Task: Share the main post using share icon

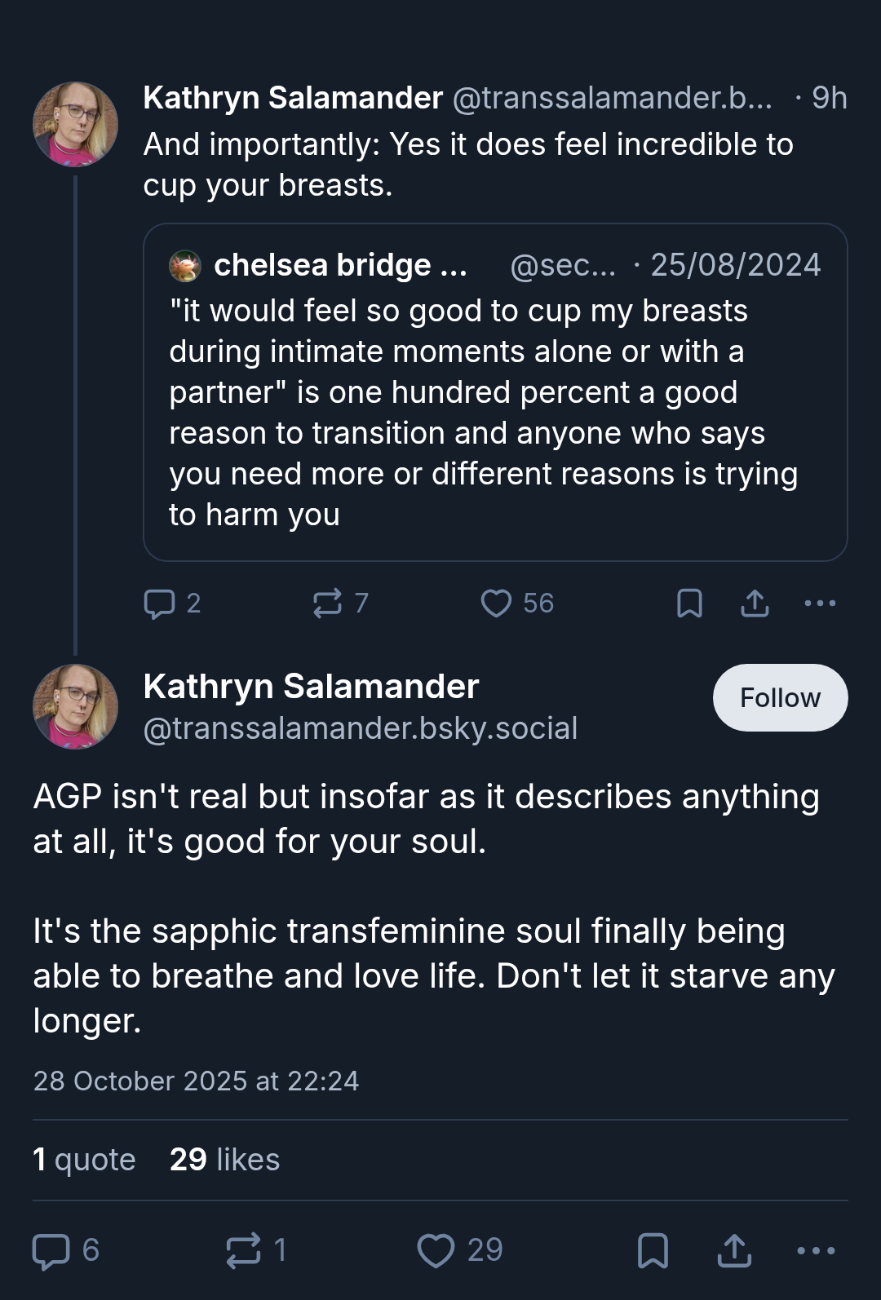Action: coord(734,1250)
